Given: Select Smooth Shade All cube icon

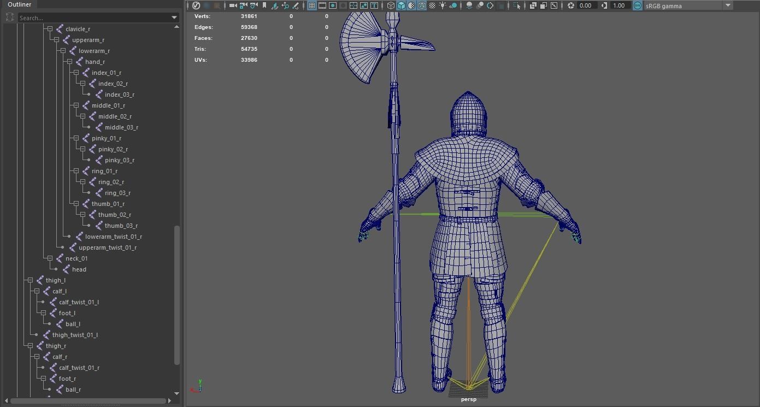Looking at the screenshot, I should [x=401, y=5].
